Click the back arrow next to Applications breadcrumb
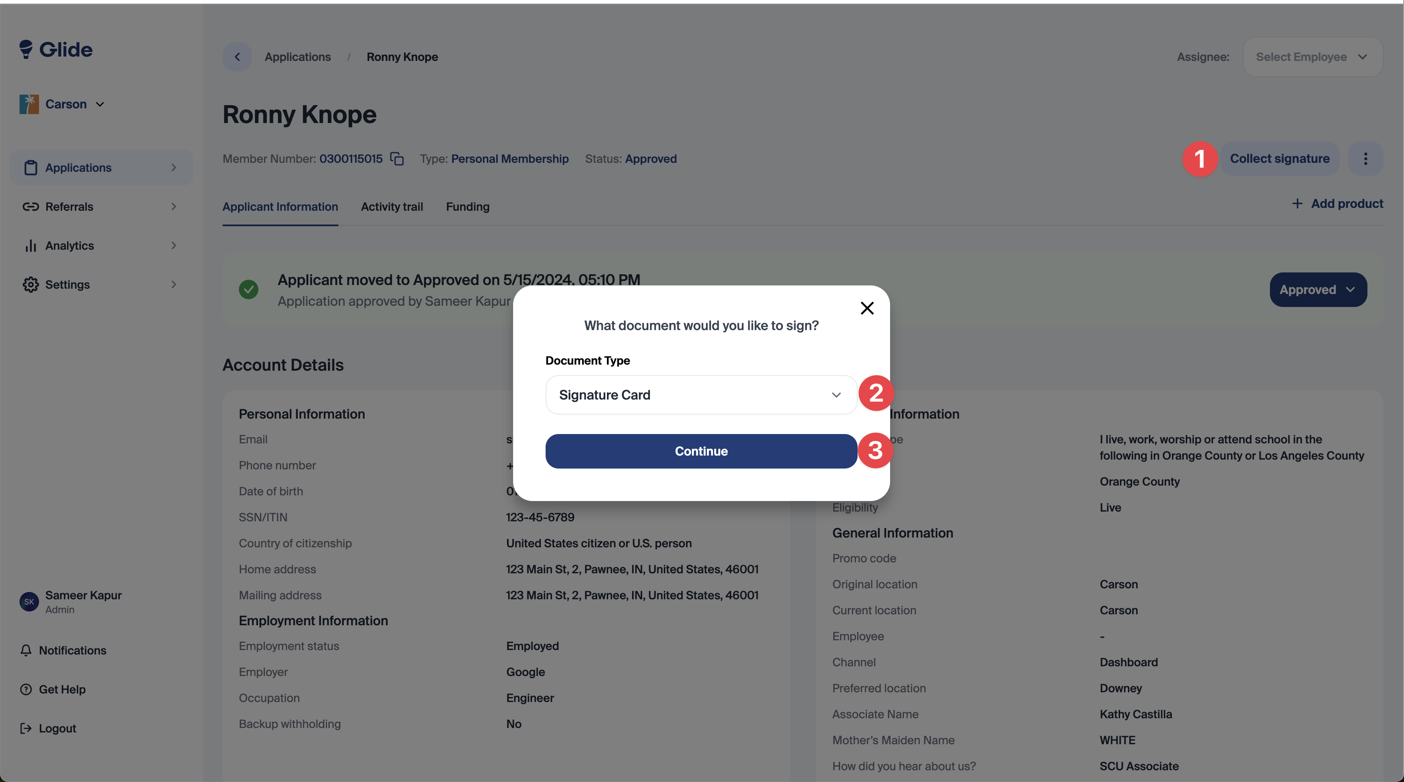The width and height of the screenshot is (1404, 782). point(237,56)
